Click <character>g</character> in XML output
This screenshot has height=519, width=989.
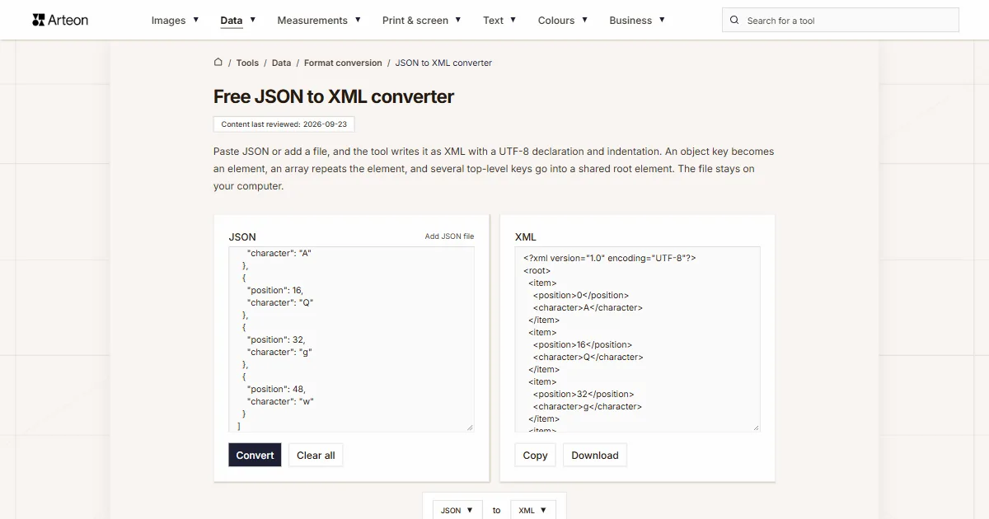pos(588,406)
